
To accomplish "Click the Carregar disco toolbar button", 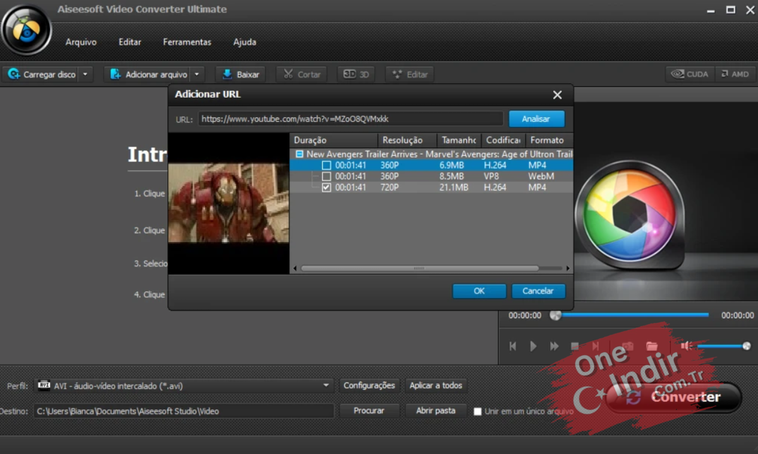I will [x=42, y=74].
